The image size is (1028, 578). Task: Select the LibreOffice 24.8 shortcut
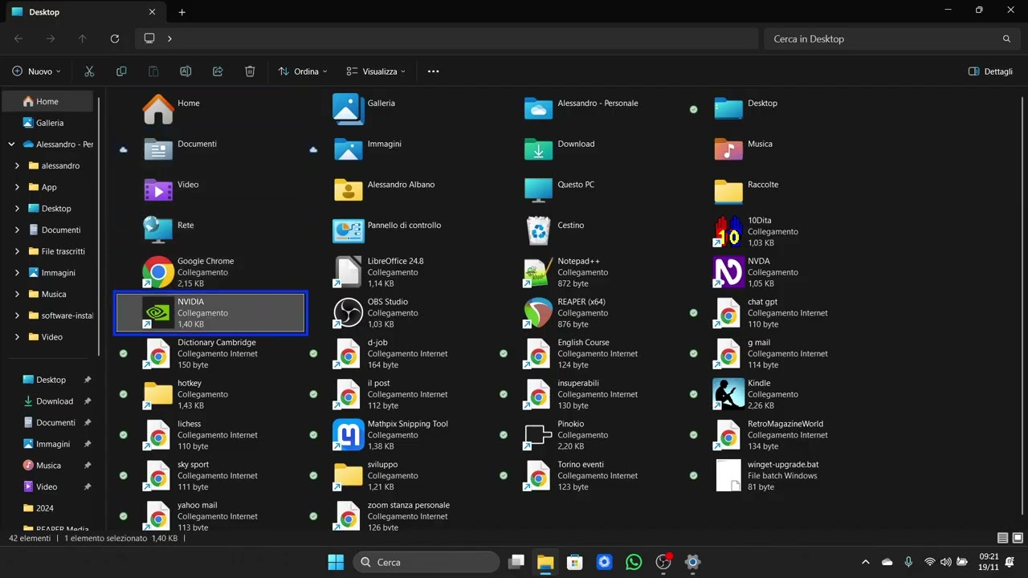coord(401,272)
